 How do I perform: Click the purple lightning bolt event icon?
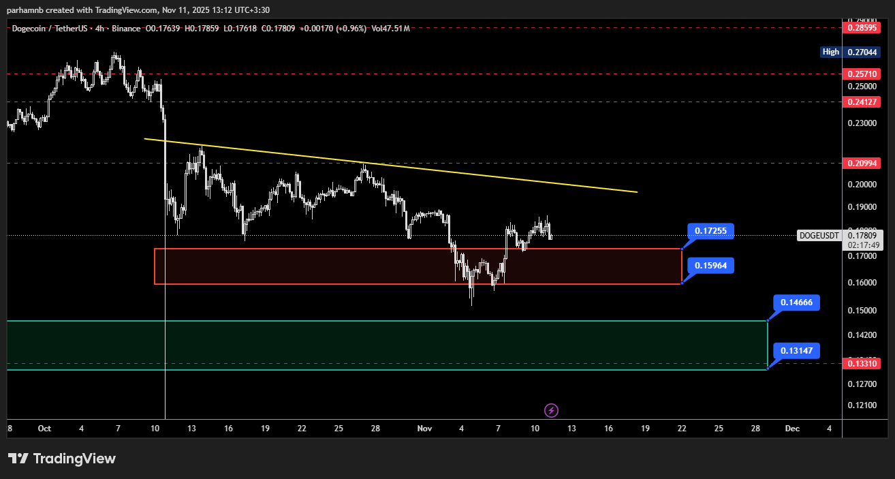tap(552, 410)
